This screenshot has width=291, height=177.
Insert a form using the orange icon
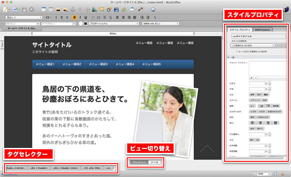(102, 9)
